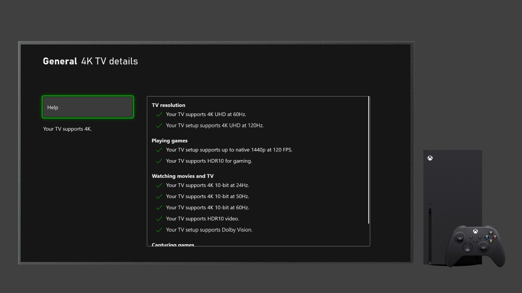Click the Your TV supports 4K text

(x=67, y=129)
